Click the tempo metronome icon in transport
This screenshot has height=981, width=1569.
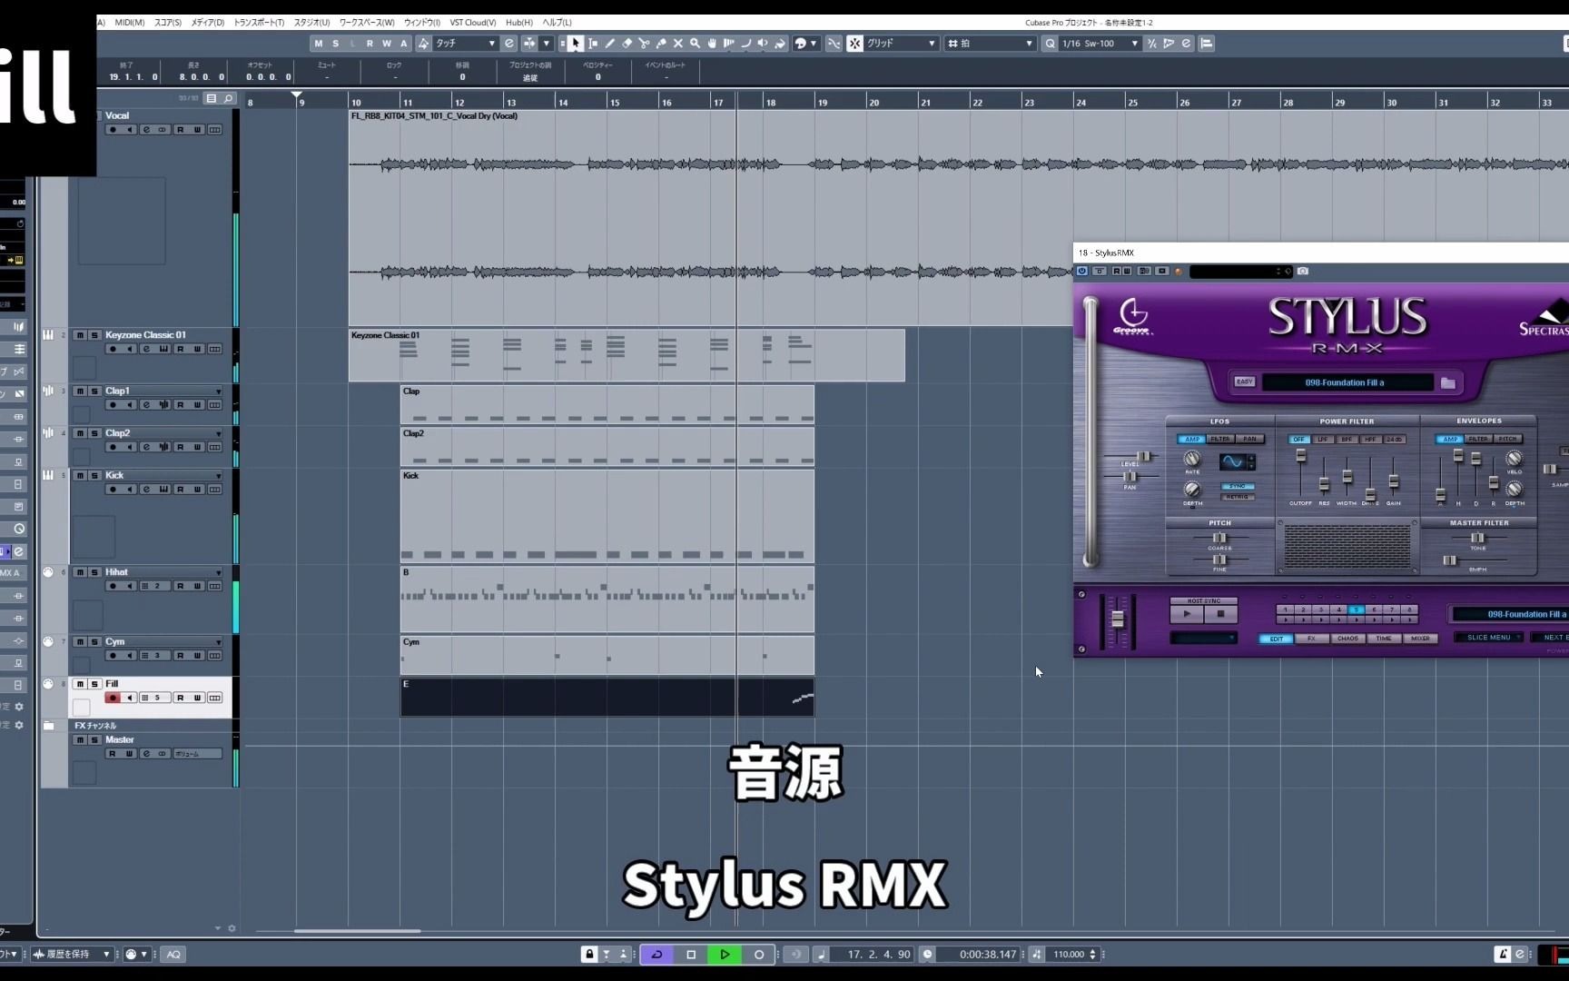[1037, 954]
